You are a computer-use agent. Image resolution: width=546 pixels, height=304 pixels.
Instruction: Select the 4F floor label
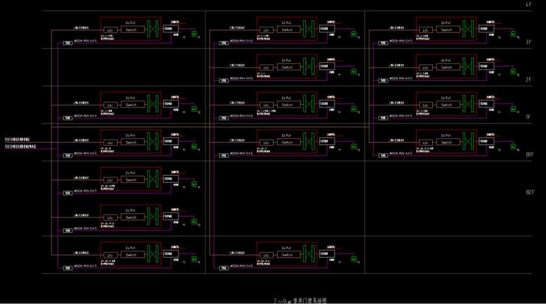[529, 5]
